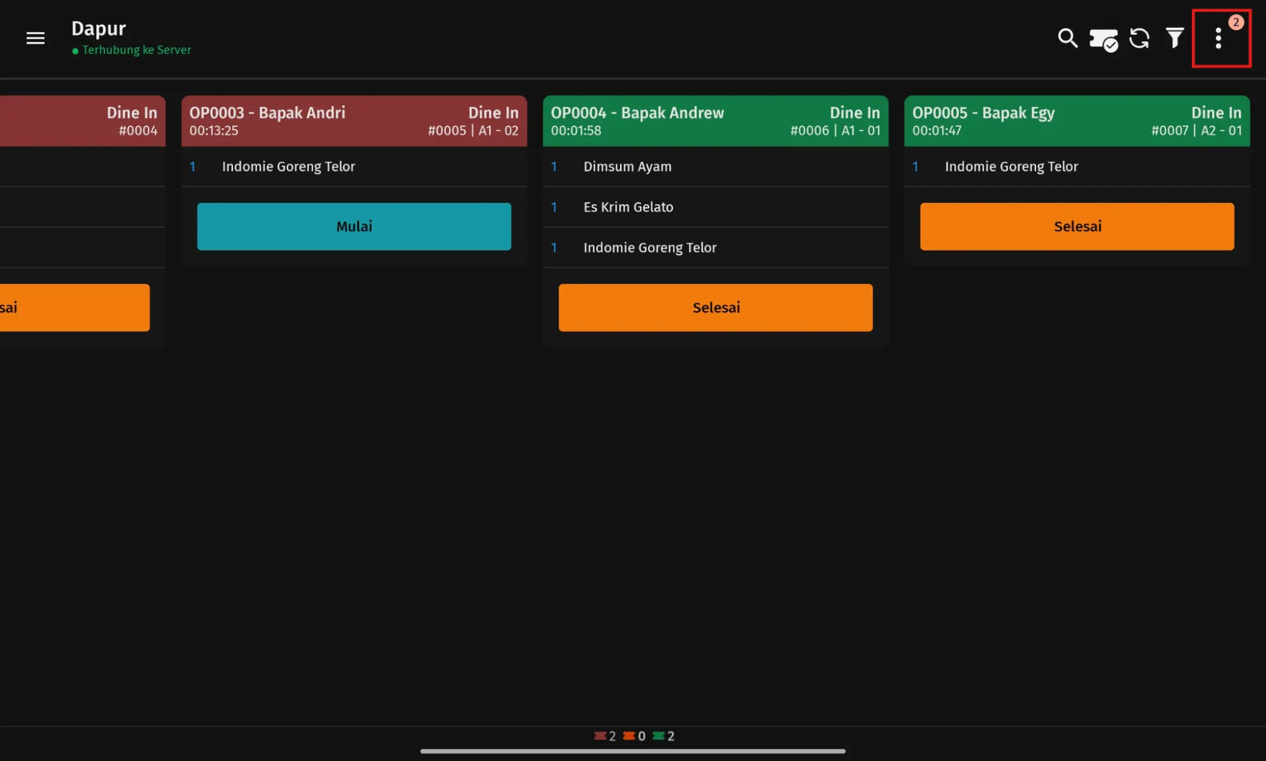Click the search magnifier icon
The image size is (1266, 761).
click(x=1067, y=38)
